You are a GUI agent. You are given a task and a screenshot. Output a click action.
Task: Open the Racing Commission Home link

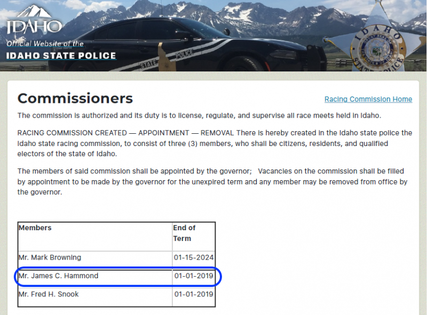[x=368, y=99]
